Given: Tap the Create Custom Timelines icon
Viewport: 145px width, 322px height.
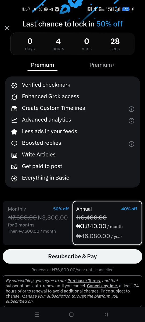Looking at the screenshot, I should (14, 109).
